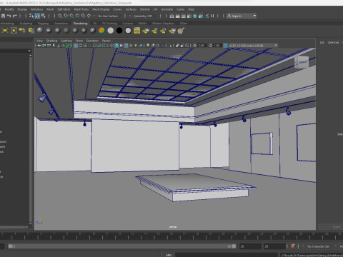Open viewport Show menu

[79, 41]
